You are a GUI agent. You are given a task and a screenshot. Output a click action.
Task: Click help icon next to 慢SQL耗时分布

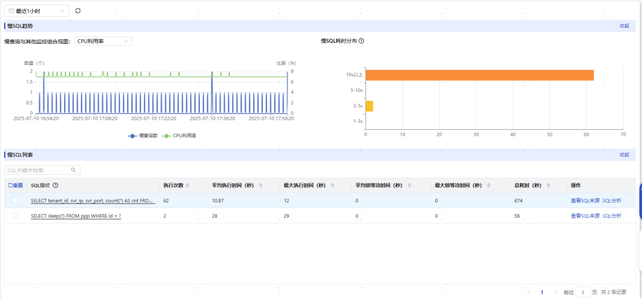361,41
